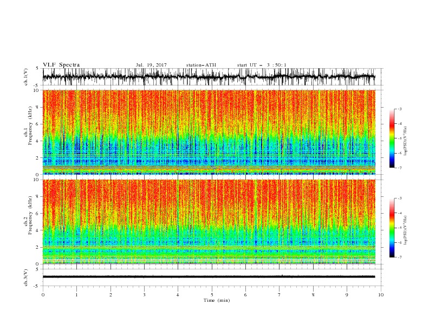Click the "0" tick on the time axis
This screenshot has width=429, height=331.
click(43, 295)
